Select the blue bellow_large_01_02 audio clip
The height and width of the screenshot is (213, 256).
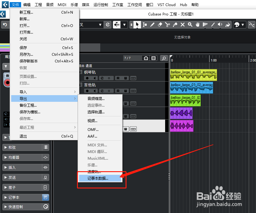191,88
